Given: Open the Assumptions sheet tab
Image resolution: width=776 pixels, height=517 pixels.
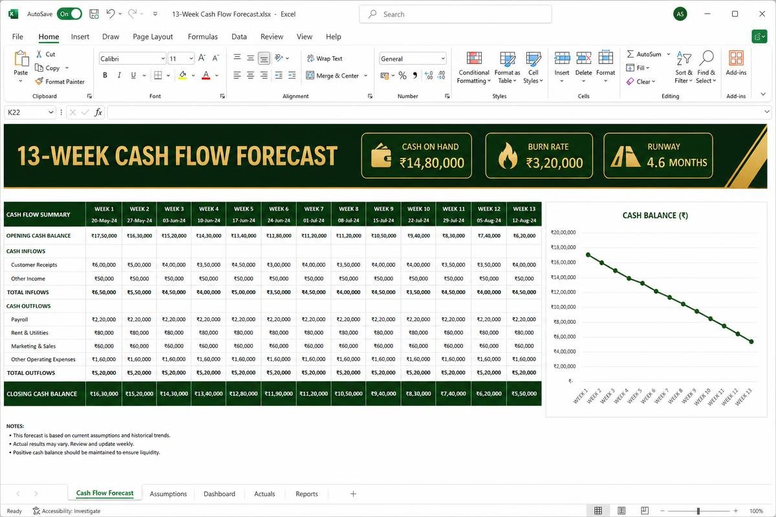Looking at the screenshot, I should [168, 494].
